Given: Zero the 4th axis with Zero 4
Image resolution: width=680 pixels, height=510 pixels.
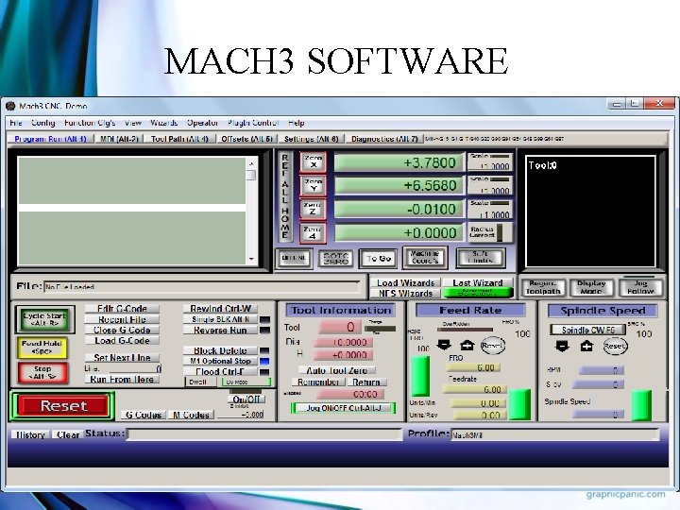Looking at the screenshot, I should pos(313,233).
